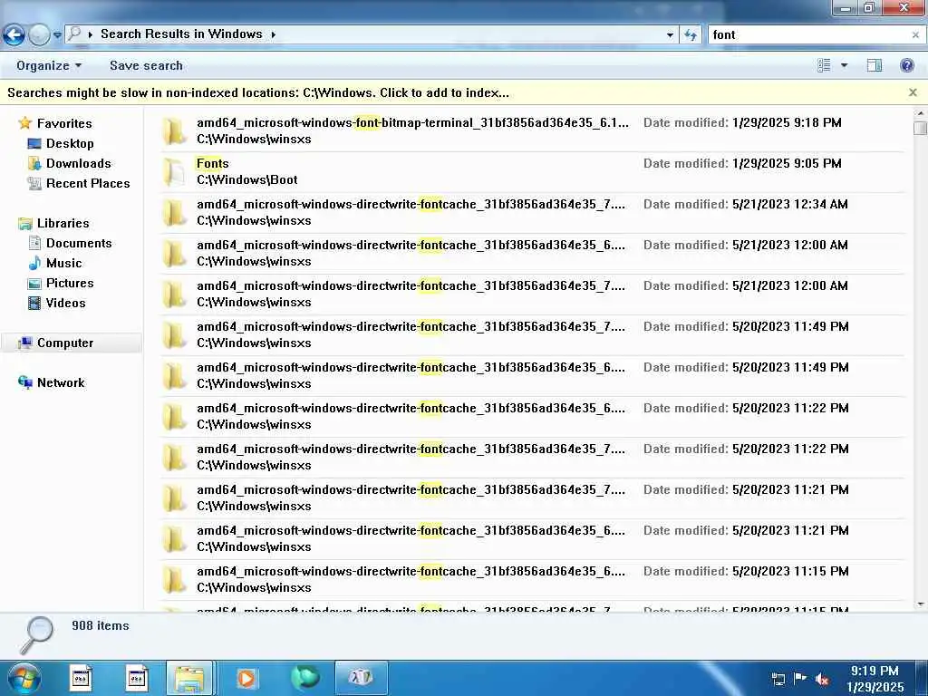Open the view options dropdown arrow
928x696 pixels.
click(844, 65)
